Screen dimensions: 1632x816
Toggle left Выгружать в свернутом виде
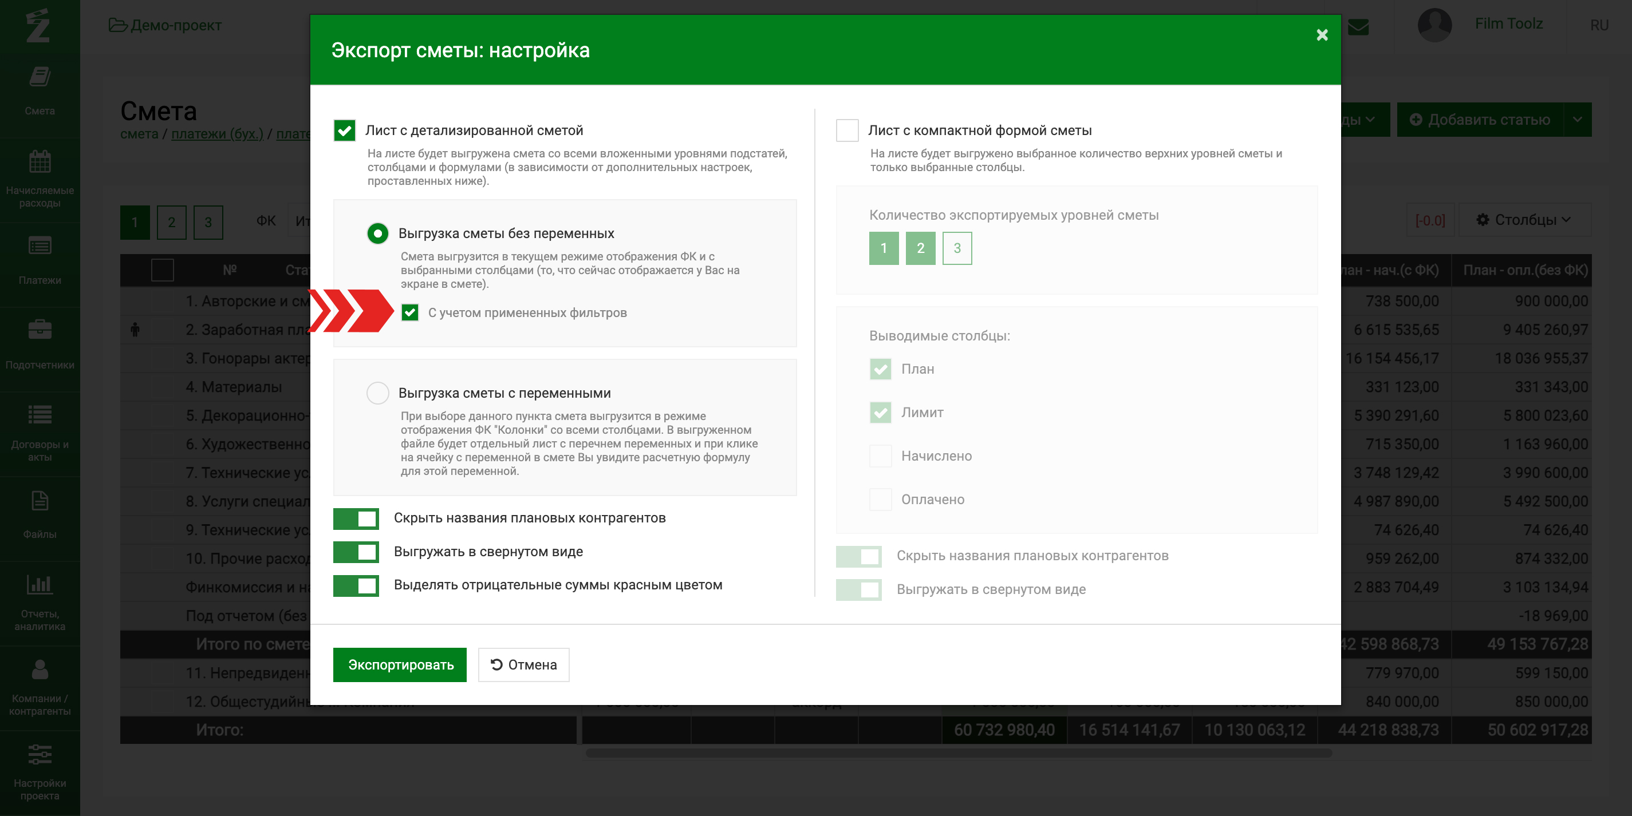pos(356,552)
